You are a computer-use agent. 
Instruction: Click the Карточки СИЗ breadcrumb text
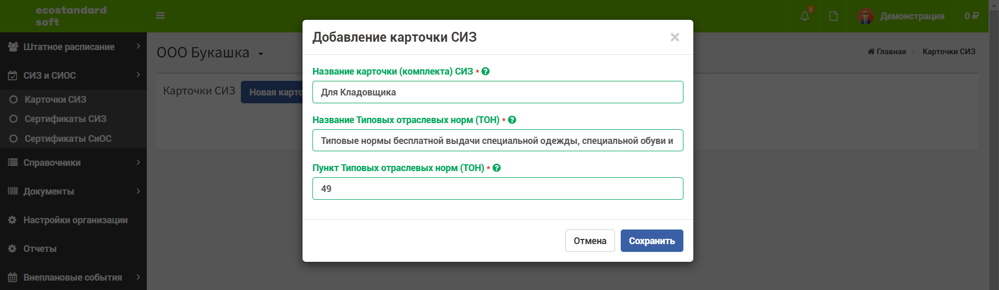[949, 52]
